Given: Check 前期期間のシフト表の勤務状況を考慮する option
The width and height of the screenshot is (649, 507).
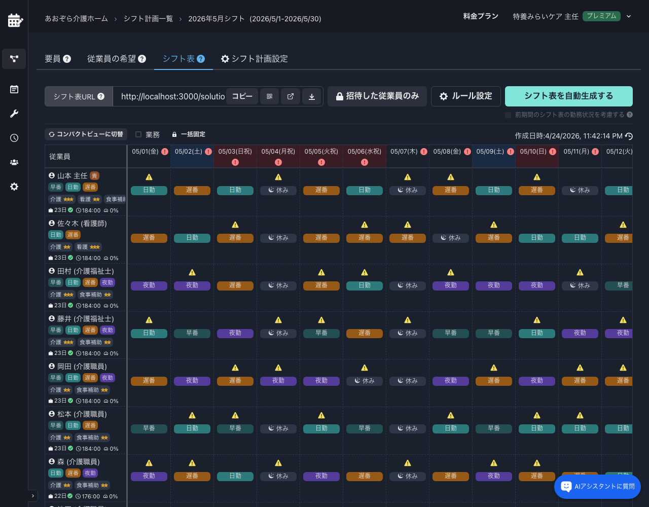Looking at the screenshot, I should pos(508,115).
